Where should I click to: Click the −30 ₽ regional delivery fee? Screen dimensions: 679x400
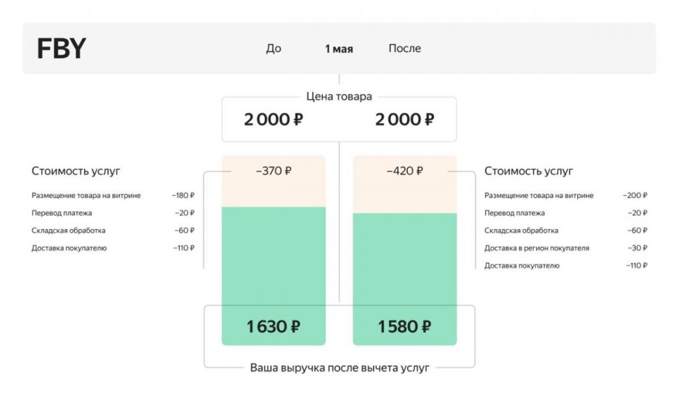637,248
